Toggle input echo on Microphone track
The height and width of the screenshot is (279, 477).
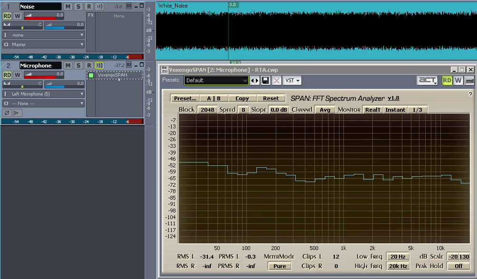[99, 65]
